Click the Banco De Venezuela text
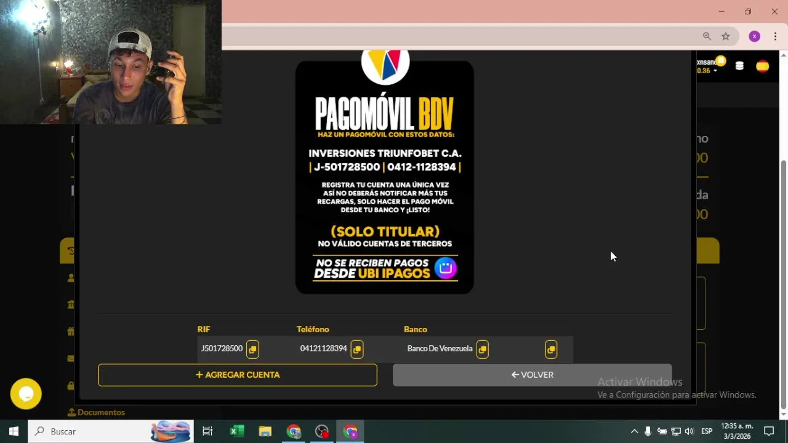The width and height of the screenshot is (788, 443). pos(440,349)
